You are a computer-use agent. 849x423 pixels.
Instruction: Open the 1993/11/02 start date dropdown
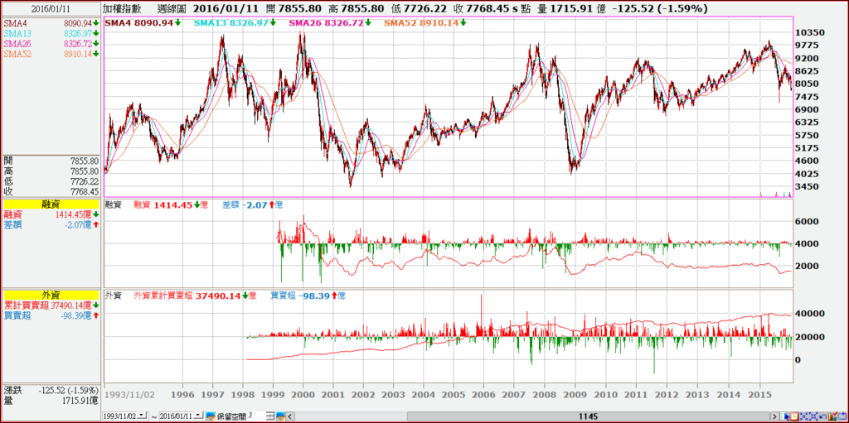point(141,416)
